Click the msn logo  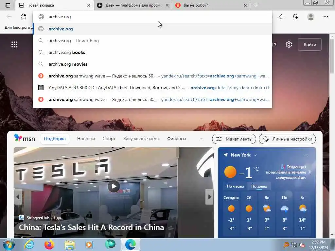tap(25, 138)
